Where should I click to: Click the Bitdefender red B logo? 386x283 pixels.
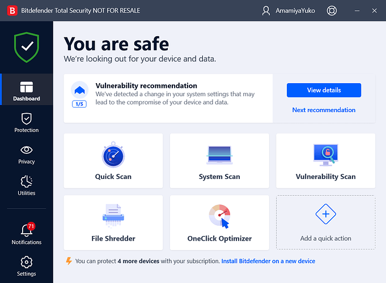pos(12,11)
